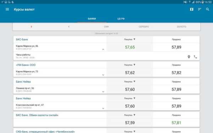Sort by Покупка in Банк Нейва Комсомольский card

[x=130, y=98]
